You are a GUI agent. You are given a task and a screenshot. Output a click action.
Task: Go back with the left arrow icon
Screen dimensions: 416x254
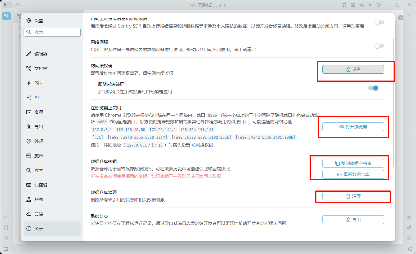pyautogui.click(x=26, y=5)
